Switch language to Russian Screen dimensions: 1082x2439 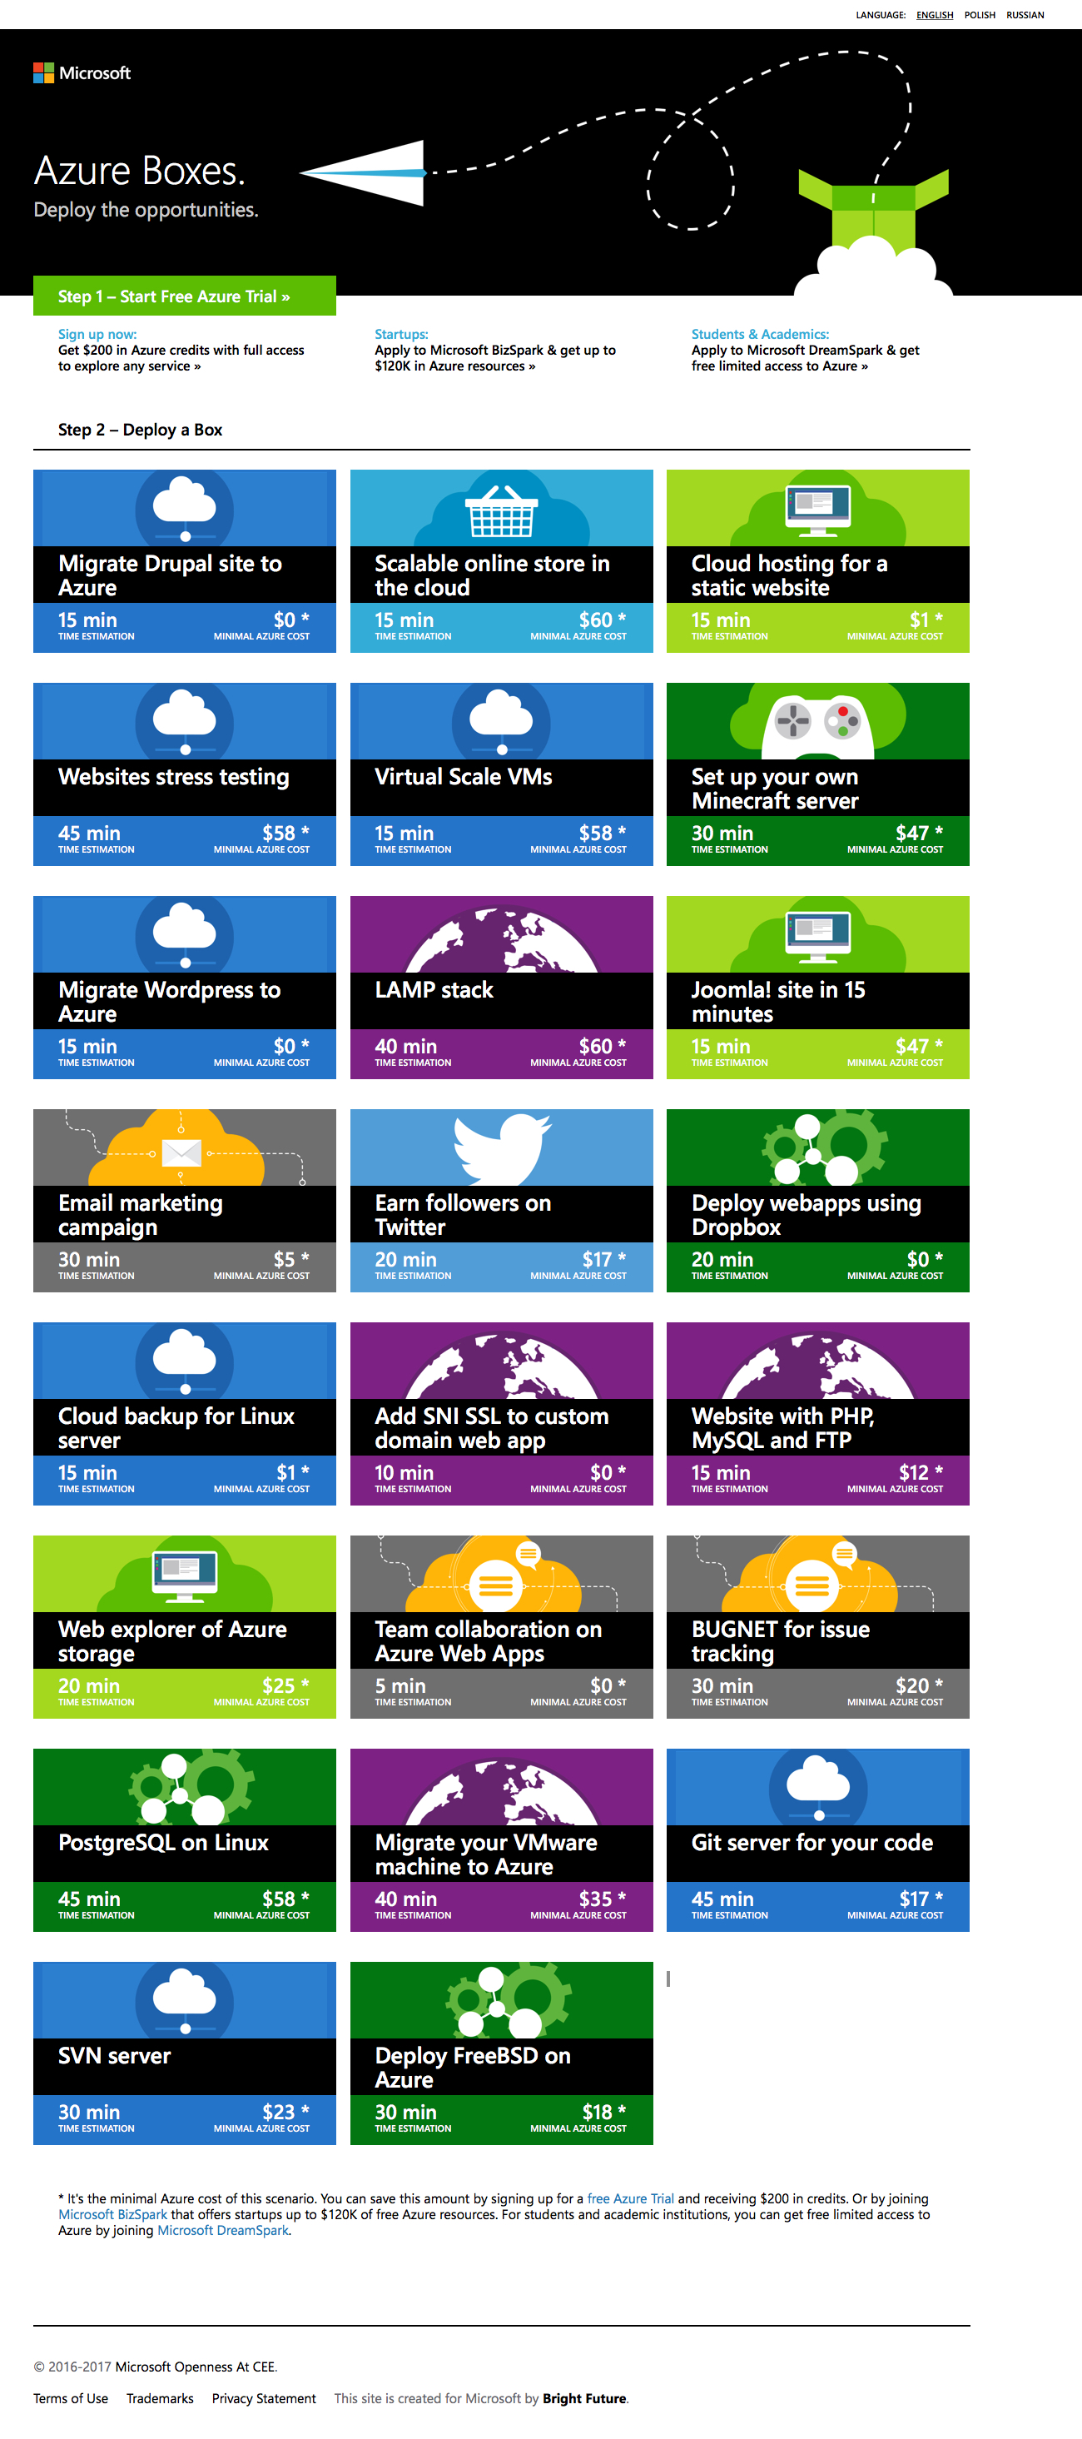(x=1025, y=15)
